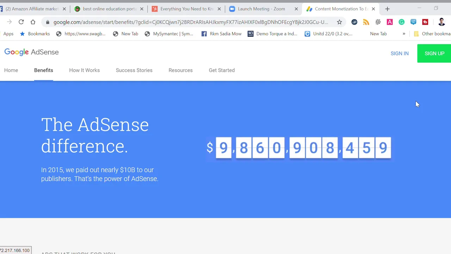Go to the Home nav item
The image size is (451, 254).
[11, 70]
